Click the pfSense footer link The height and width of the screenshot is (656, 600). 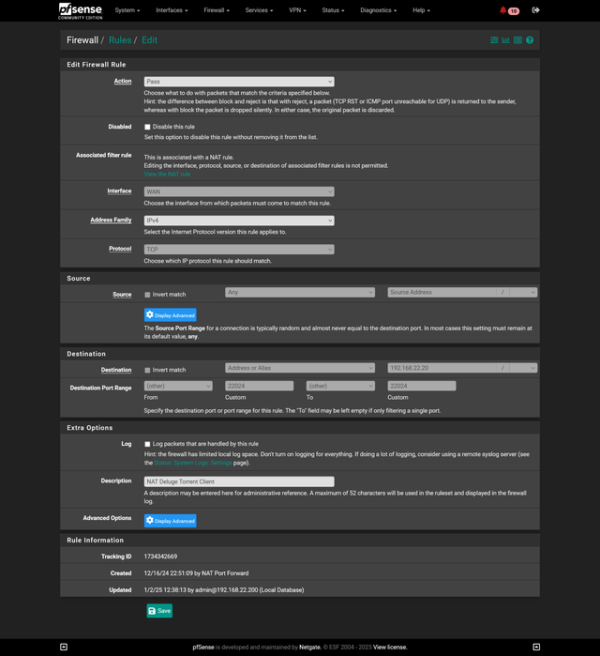203,648
